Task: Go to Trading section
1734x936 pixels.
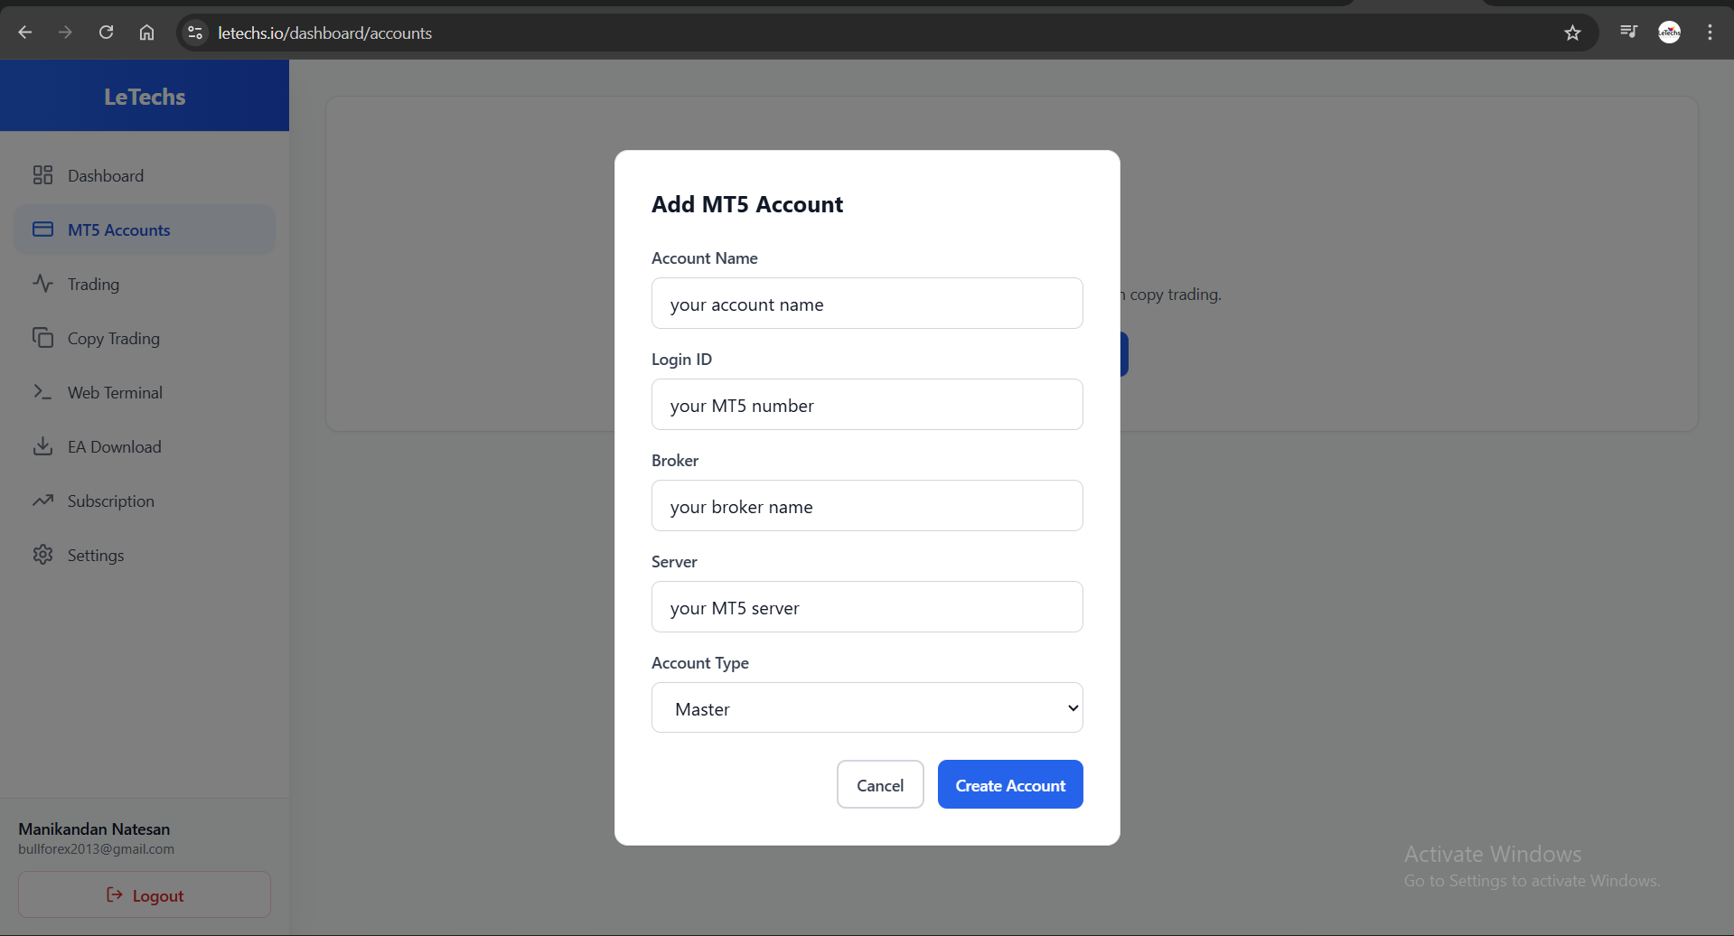Action: (145, 284)
